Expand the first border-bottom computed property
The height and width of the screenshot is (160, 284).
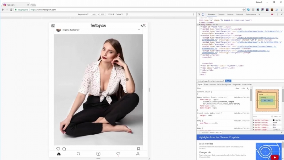tap(254, 120)
